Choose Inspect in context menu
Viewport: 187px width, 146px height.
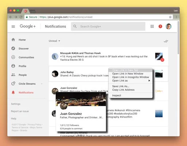click(x=130, y=96)
